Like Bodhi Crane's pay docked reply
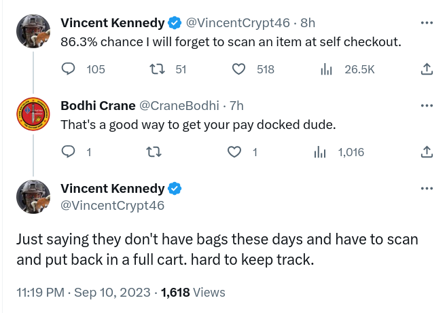The image size is (447, 313). pos(234,152)
